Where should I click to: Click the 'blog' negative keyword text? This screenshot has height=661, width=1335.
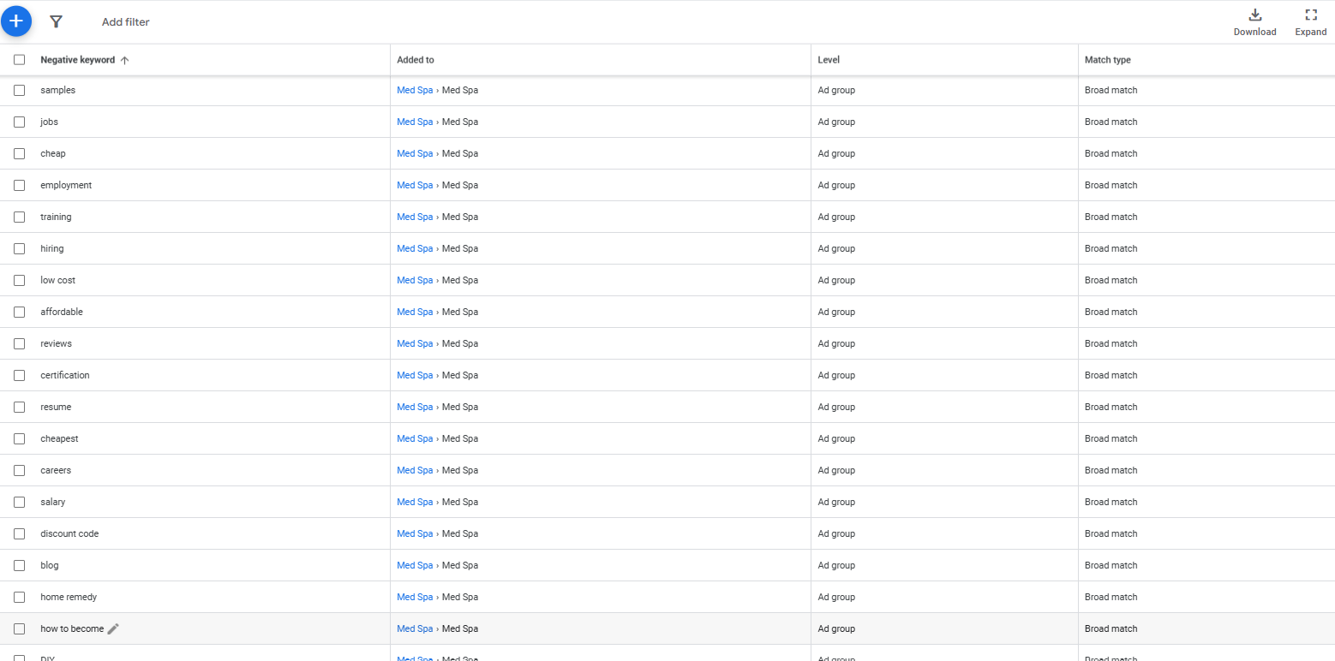point(50,565)
